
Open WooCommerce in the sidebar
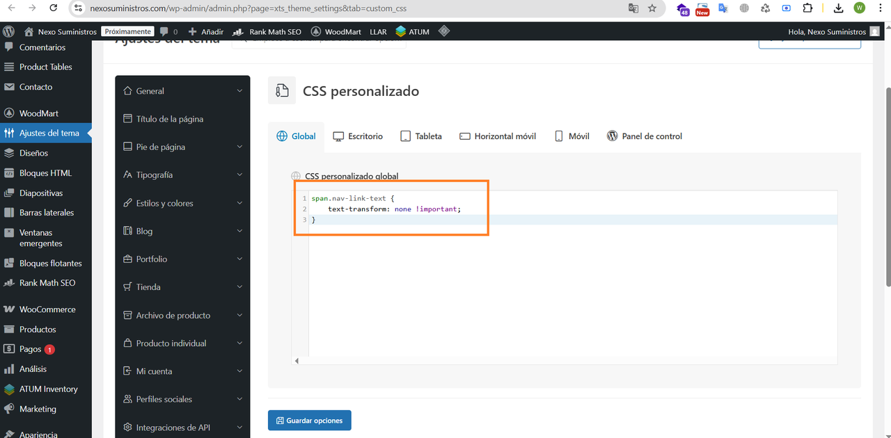pyautogui.click(x=46, y=309)
